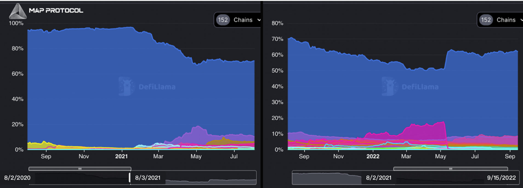Click the DefiLlama llama icon in left chart
Image resolution: width=523 pixels, height=188 pixels.
coord(126,86)
